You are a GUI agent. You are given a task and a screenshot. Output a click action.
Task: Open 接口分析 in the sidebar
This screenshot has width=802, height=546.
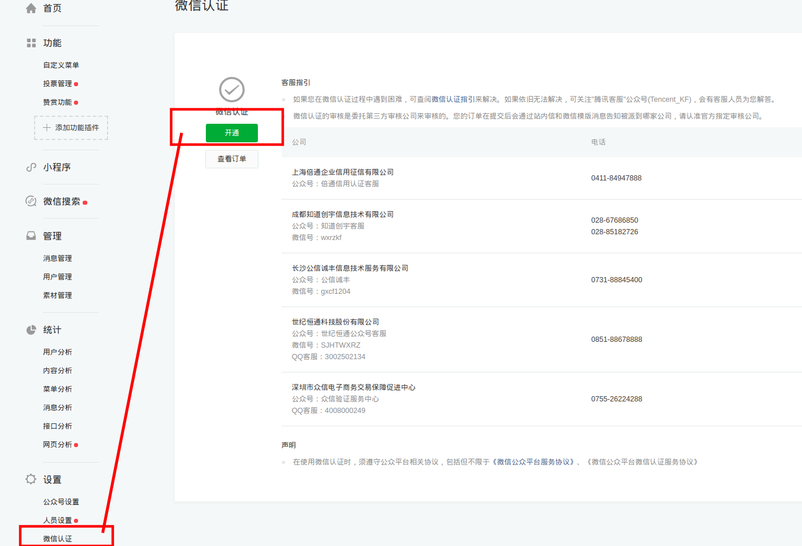click(57, 426)
